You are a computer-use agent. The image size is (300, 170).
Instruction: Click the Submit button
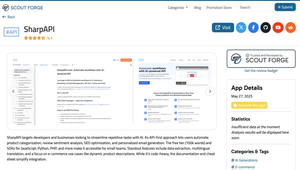(285, 7)
